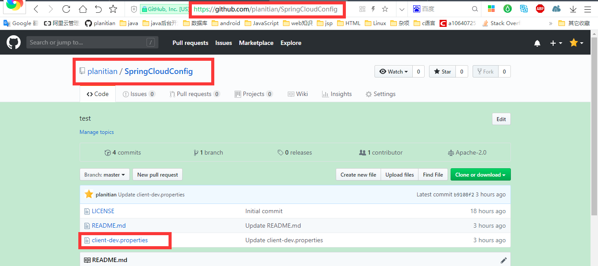
Task: Open the Branch: master dropdown
Action: pos(105,174)
